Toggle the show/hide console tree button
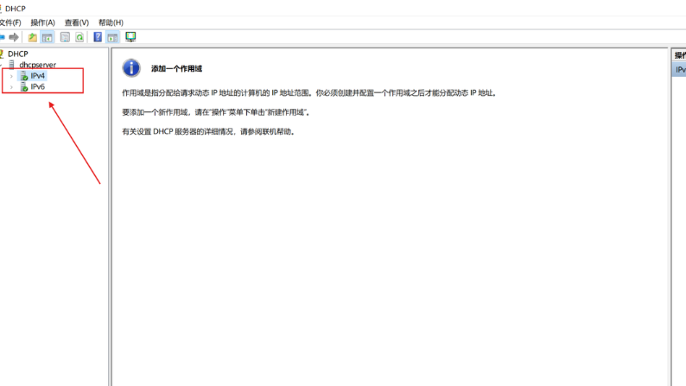Image resolution: width=686 pixels, height=386 pixels. point(48,37)
